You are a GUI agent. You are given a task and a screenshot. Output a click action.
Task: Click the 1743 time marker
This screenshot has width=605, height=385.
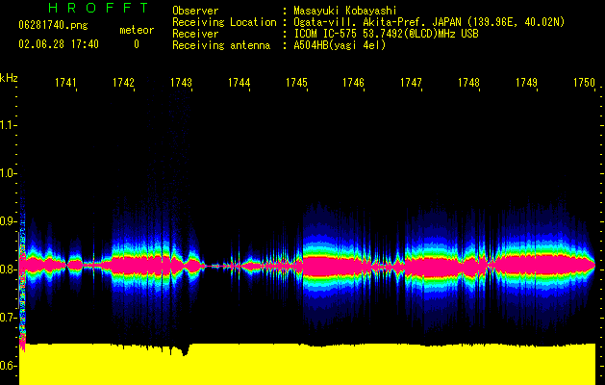[x=181, y=83]
